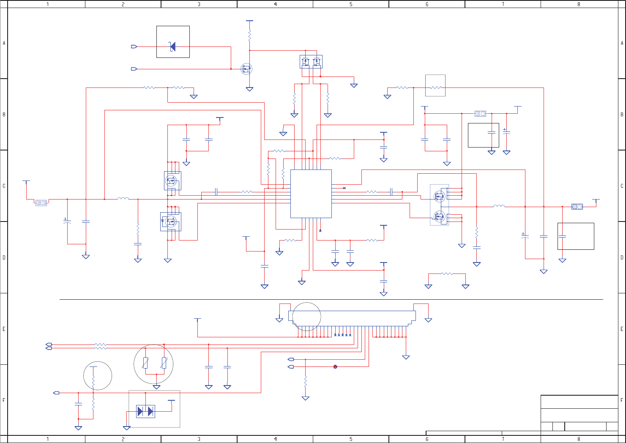Select the circled pair of varistors

(153, 364)
